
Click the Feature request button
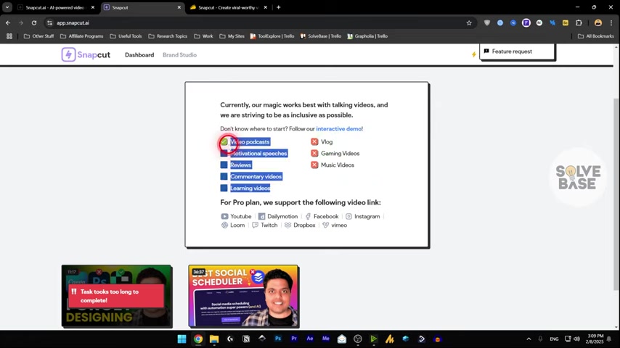[517, 51]
